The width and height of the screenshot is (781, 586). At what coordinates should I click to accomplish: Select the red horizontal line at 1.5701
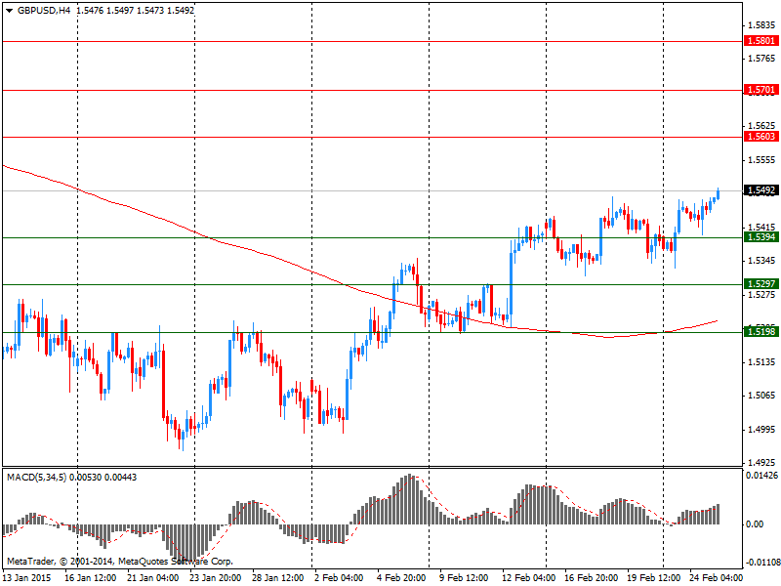click(372, 90)
